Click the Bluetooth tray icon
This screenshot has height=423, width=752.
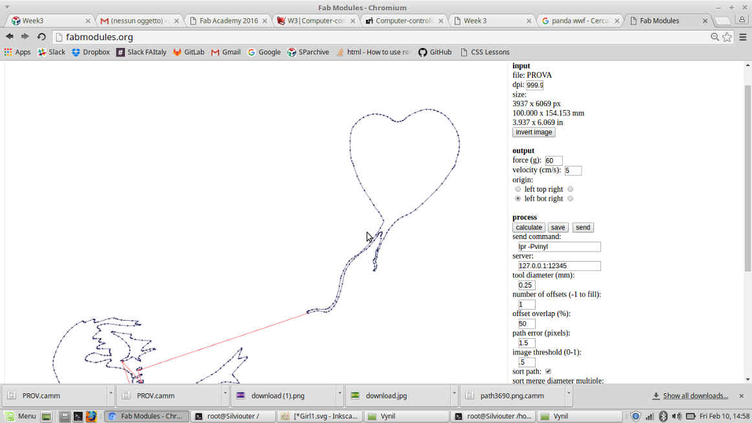click(663, 417)
